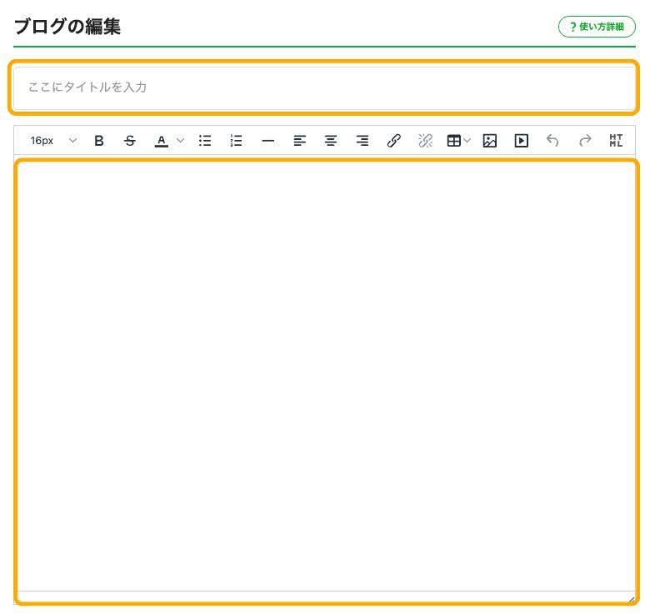650x614 pixels.
Task: Toggle bold formatting
Action: tap(98, 141)
